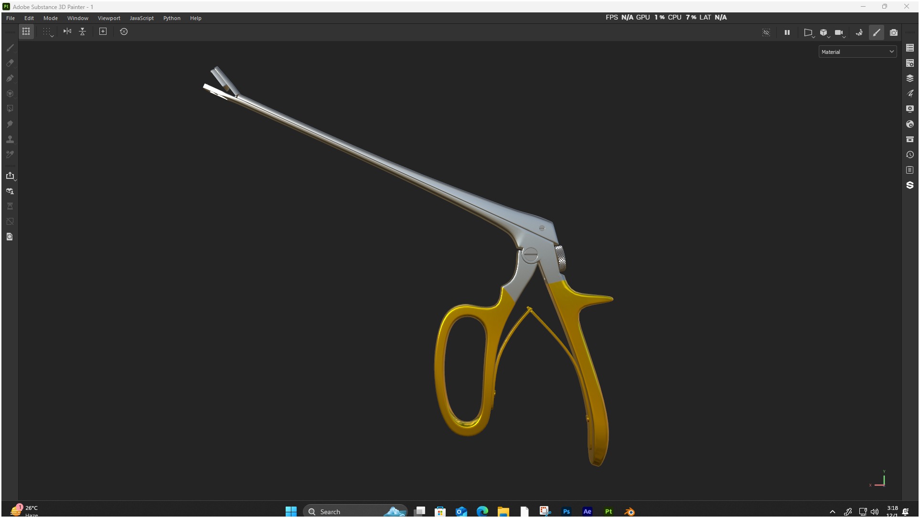The height and width of the screenshot is (518, 920).
Task: Pause viewport rendering
Action: tap(787, 32)
